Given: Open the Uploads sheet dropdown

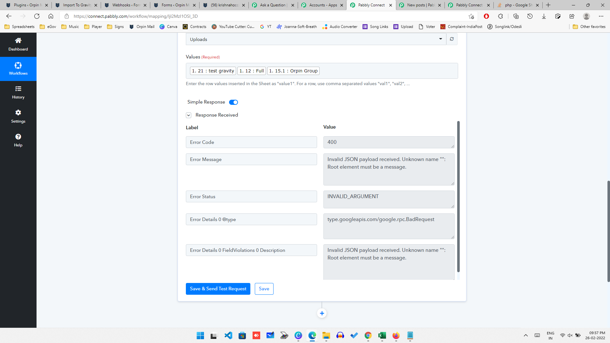Looking at the screenshot, I should click(x=316, y=39).
